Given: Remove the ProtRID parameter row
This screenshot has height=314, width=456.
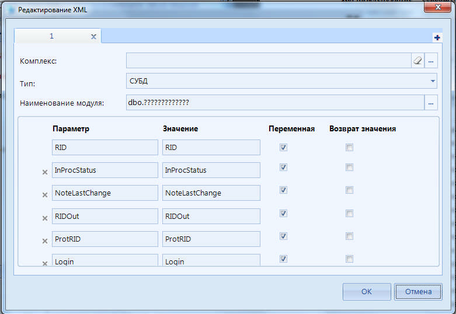Looking at the screenshot, I should 45,240.
